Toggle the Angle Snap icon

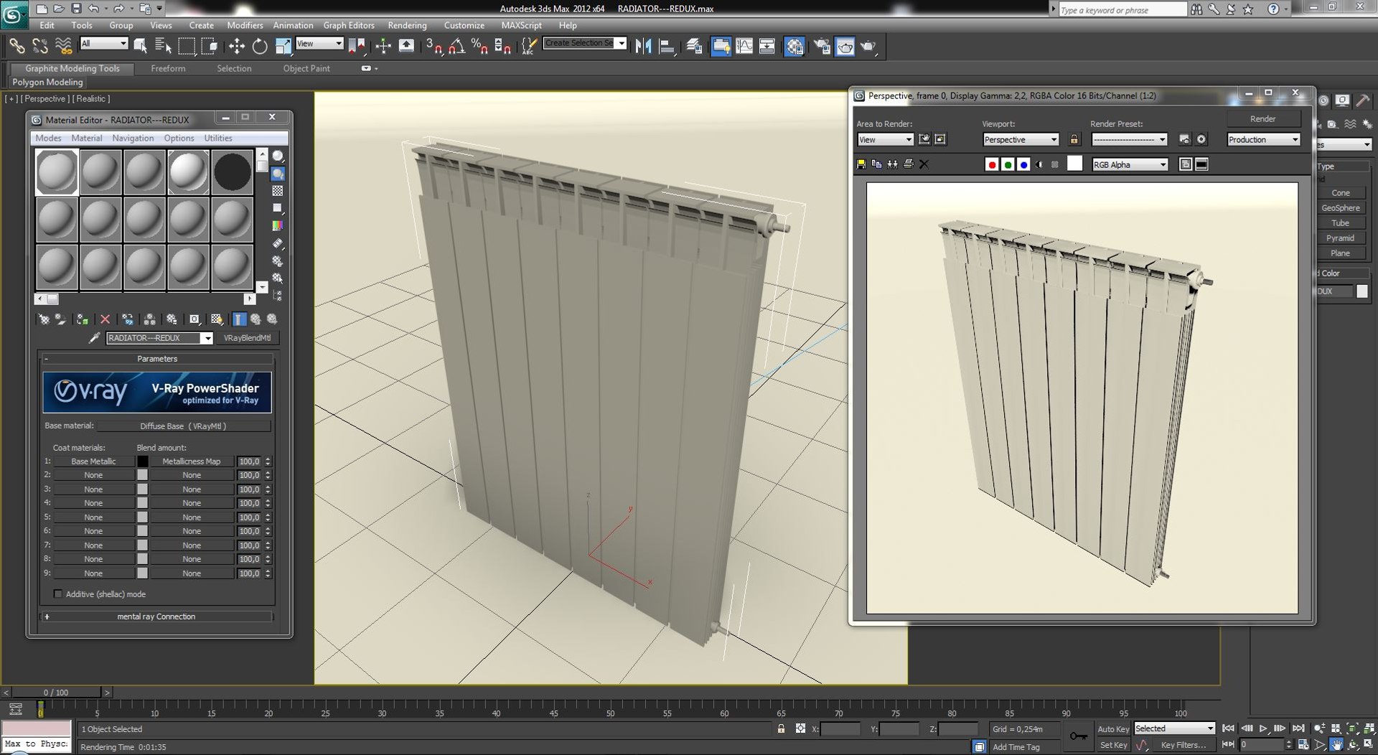(x=456, y=47)
